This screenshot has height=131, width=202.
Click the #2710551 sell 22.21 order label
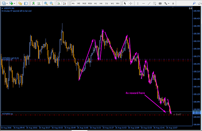coord(11,58)
